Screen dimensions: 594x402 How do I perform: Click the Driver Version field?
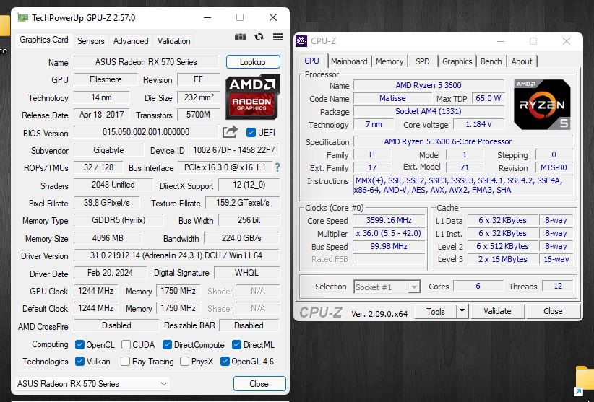(176, 255)
